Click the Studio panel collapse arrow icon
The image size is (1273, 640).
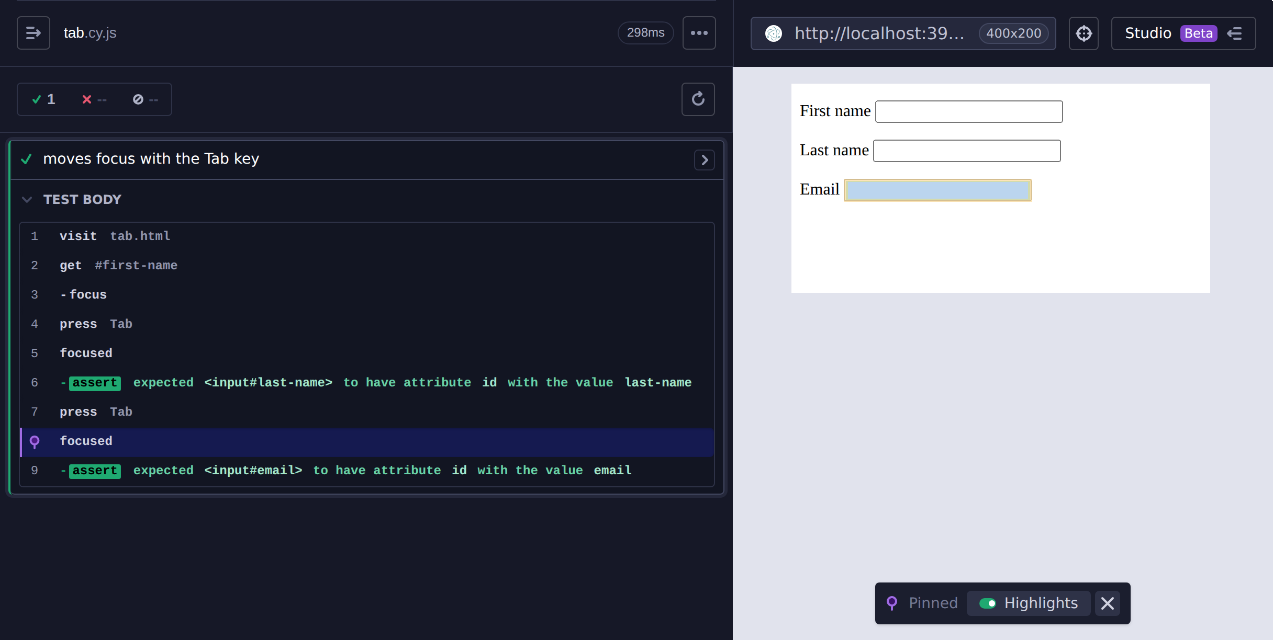(x=1235, y=33)
